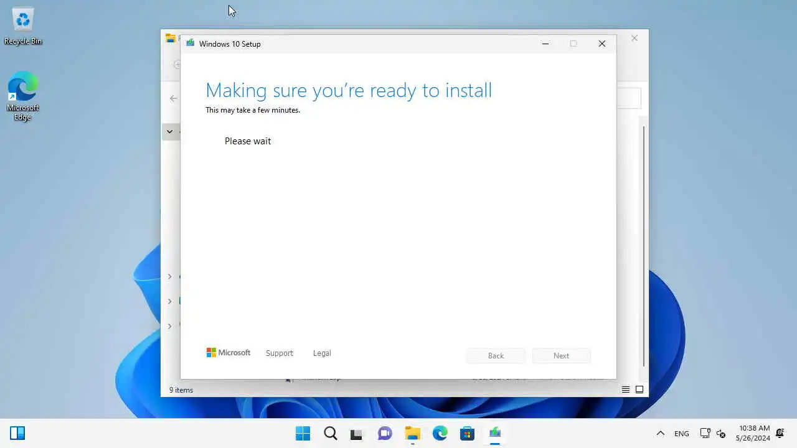Click the Windows 10 Setup title bar icon

(x=191, y=44)
